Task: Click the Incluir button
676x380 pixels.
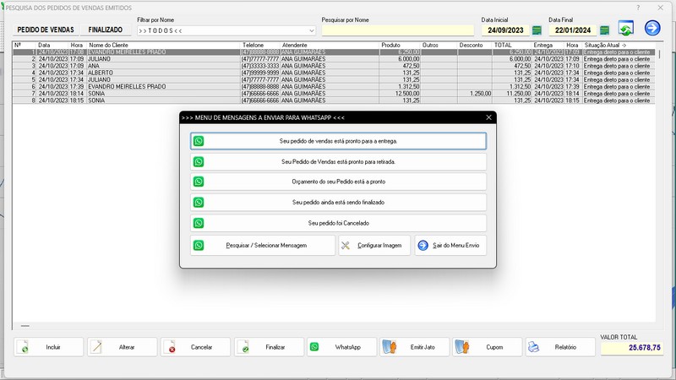Action: pos(49,347)
